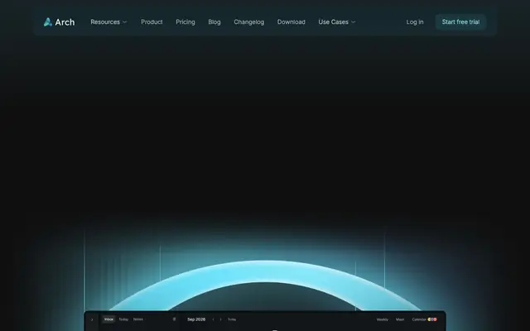Click the Start free trial button
Image resolution: width=530 pixels, height=331 pixels.
[x=460, y=22]
